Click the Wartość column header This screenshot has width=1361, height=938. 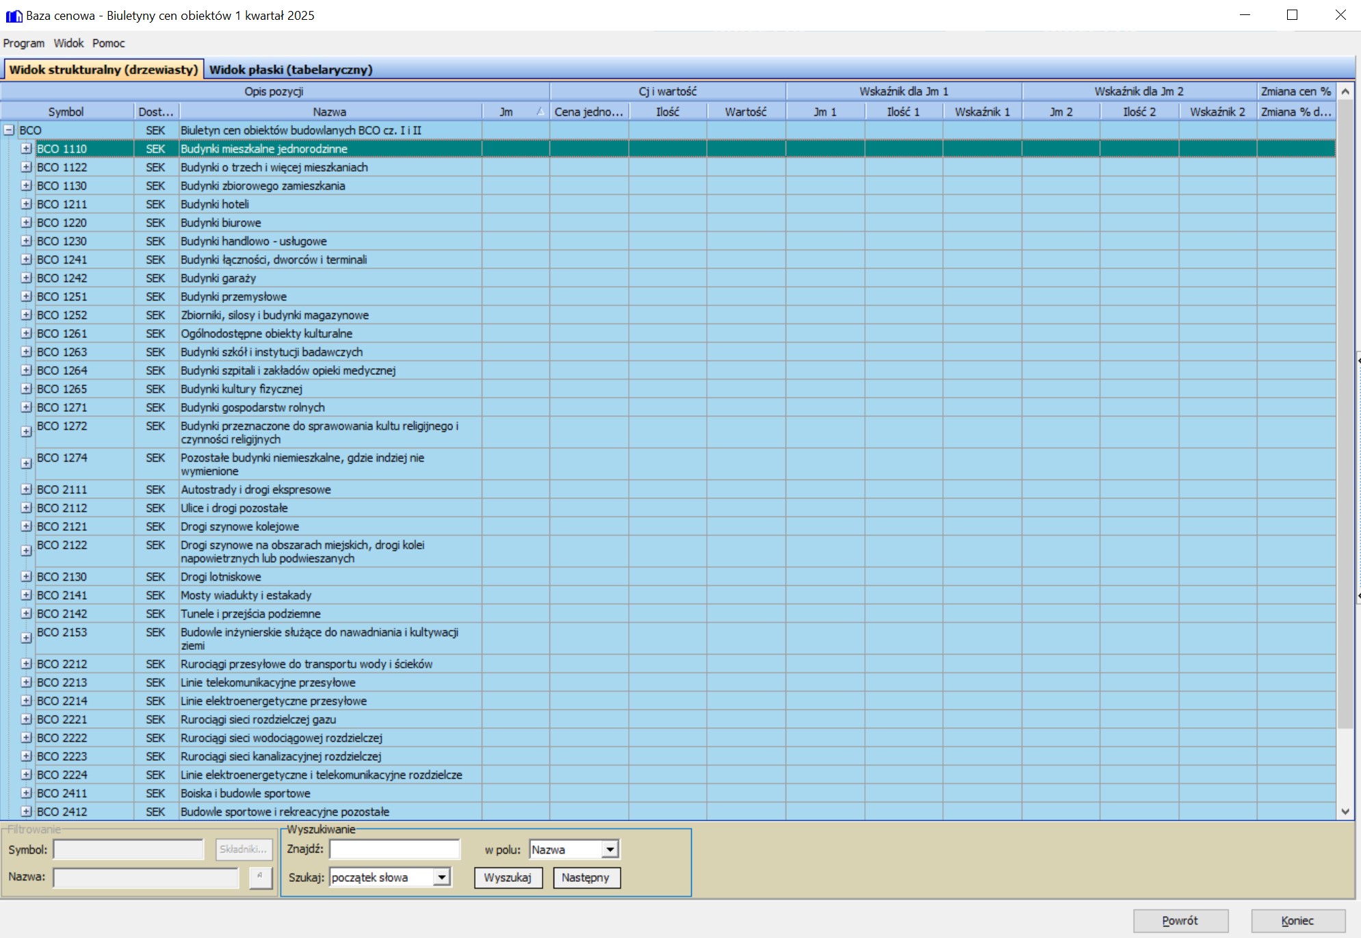click(746, 112)
